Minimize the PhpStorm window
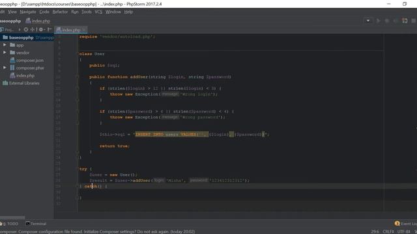 coord(389,4)
